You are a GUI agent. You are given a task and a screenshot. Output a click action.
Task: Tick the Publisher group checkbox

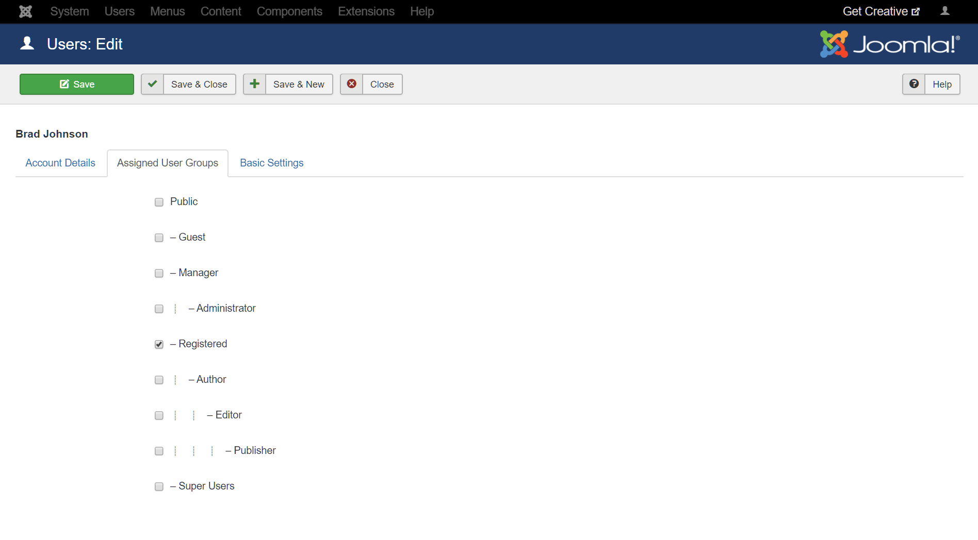click(x=159, y=451)
